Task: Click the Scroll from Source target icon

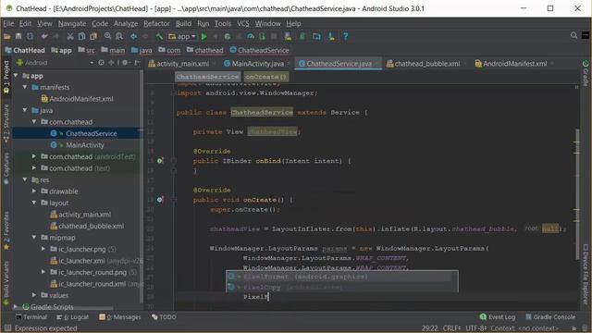Action: click(x=101, y=63)
